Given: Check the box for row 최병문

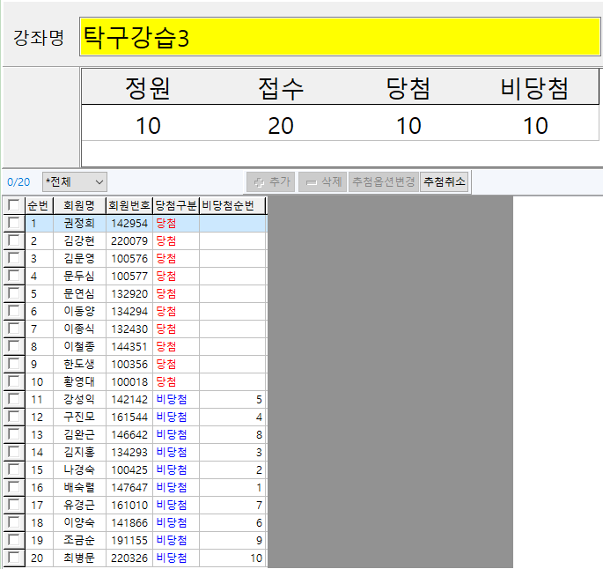Looking at the screenshot, I should (14, 558).
